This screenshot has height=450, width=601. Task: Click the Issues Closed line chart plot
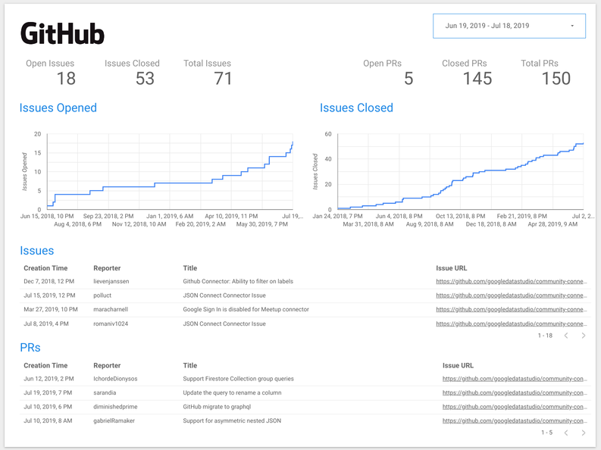pyautogui.click(x=460, y=171)
